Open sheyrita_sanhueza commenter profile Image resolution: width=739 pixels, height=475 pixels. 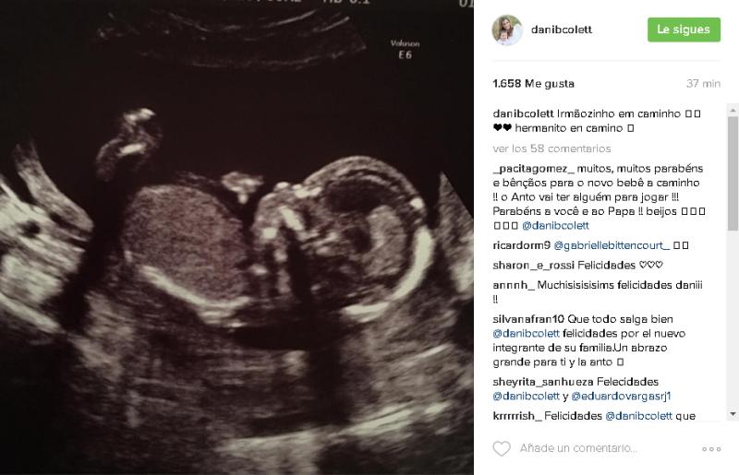pyautogui.click(x=542, y=382)
